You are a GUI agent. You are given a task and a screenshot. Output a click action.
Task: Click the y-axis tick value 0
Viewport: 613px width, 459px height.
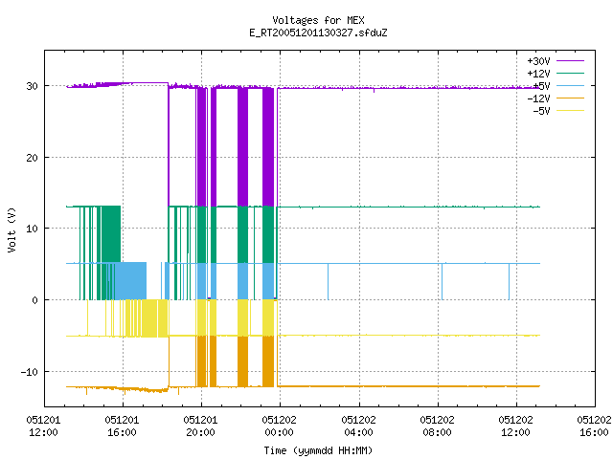click(34, 300)
